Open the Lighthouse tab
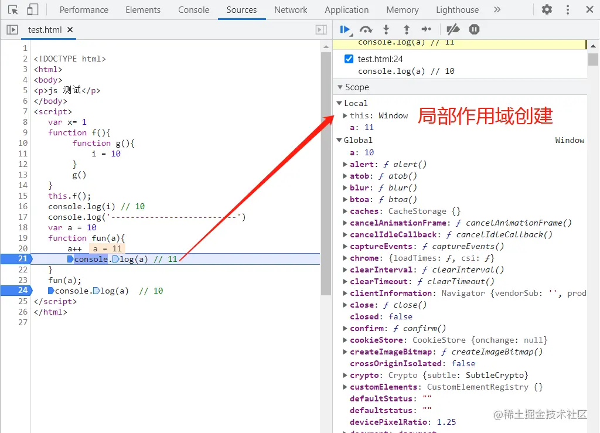Viewport: 600px width, 433px height. (x=457, y=9)
